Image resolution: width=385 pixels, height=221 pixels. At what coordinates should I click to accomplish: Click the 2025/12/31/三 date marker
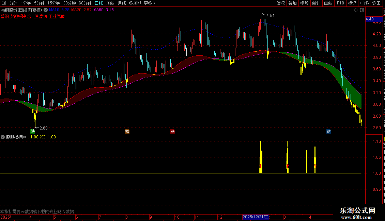pyautogui.click(x=256, y=217)
